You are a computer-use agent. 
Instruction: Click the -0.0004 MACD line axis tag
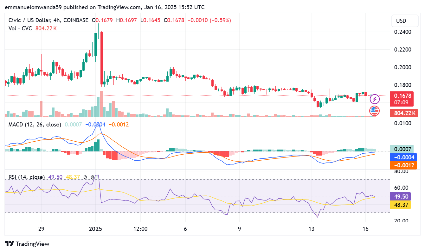point(403,157)
